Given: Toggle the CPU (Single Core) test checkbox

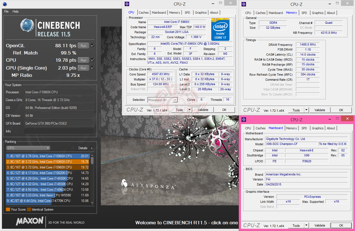Looking at the screenshot, I should coord(92,68).
